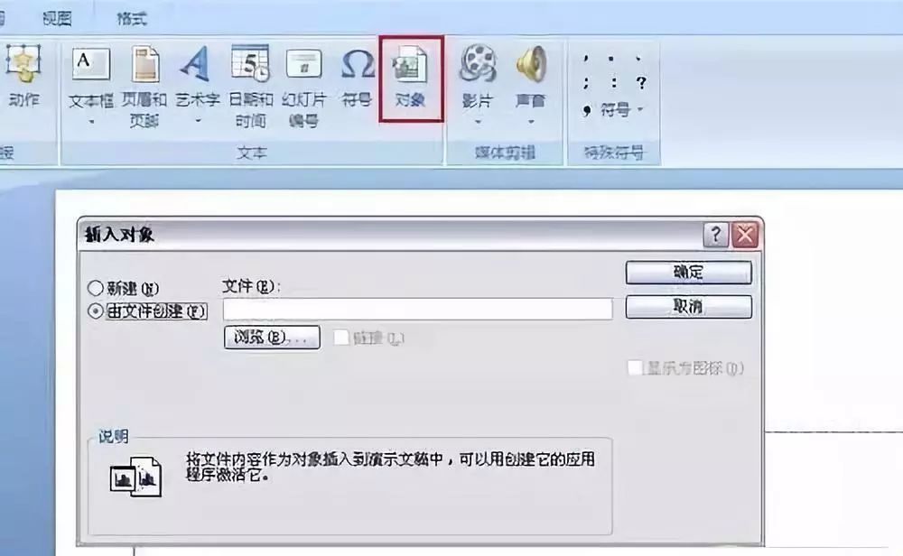Enable the 链接 checkbox
This screenshot has width=903, height=556.
pos(341,338)
